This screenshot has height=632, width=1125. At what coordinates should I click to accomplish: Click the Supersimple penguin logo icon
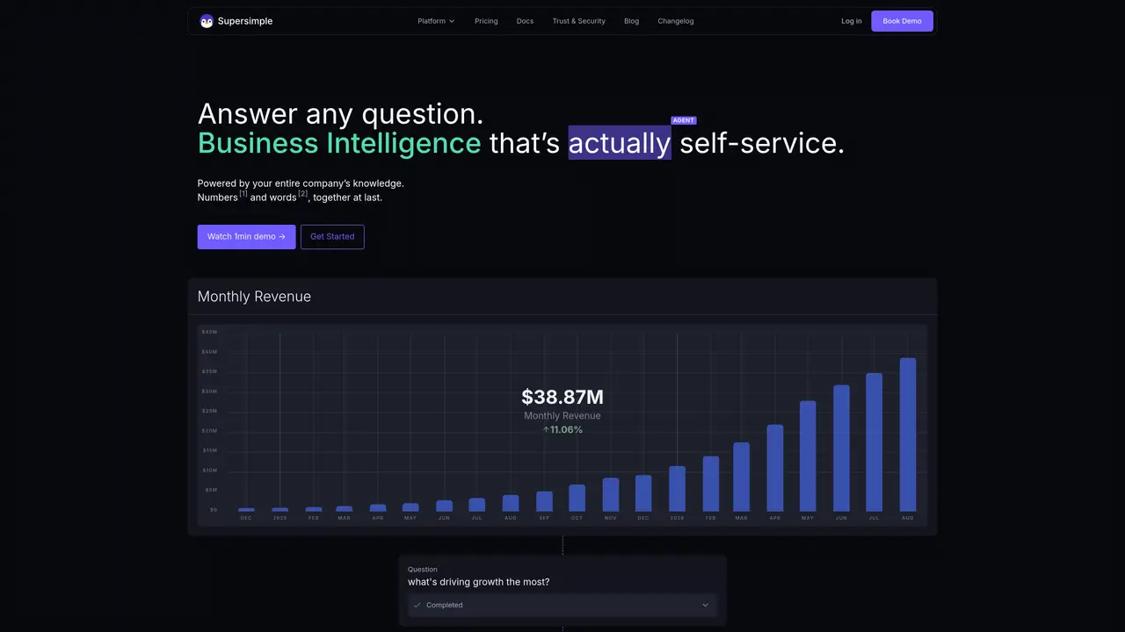point(207,21)
